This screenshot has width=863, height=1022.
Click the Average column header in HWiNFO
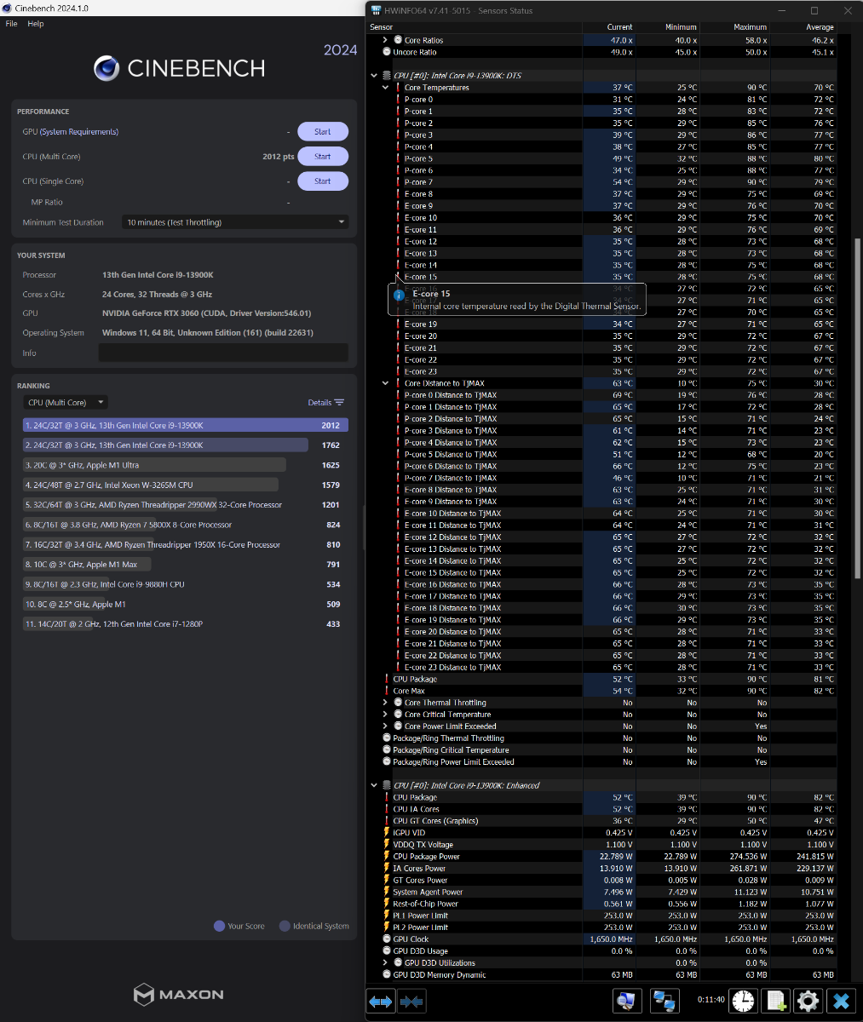820,27
